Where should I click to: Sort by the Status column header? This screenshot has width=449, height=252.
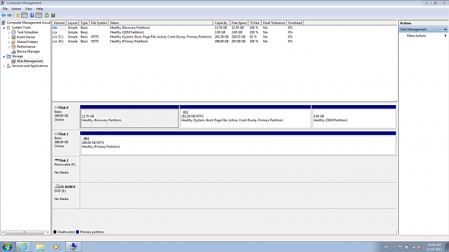pos(160,23)
